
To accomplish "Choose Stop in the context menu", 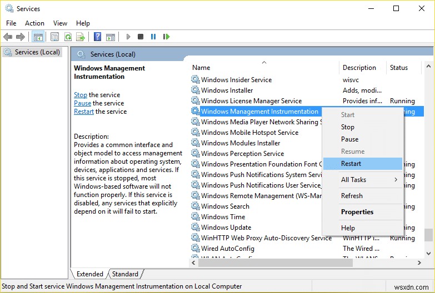I will 363,127.
